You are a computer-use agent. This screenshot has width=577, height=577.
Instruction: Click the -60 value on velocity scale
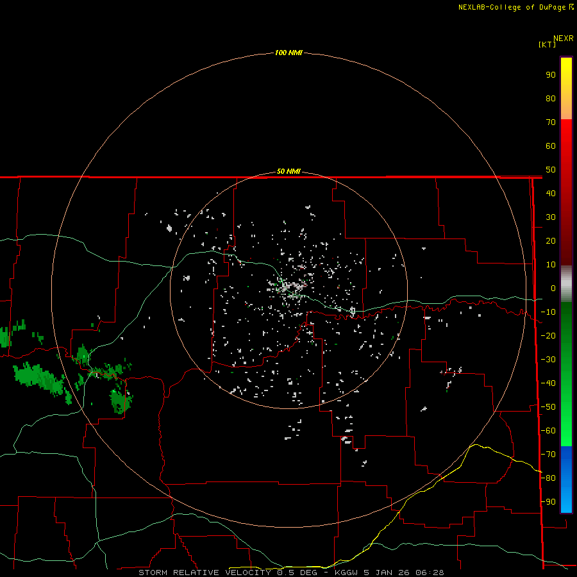548,431
